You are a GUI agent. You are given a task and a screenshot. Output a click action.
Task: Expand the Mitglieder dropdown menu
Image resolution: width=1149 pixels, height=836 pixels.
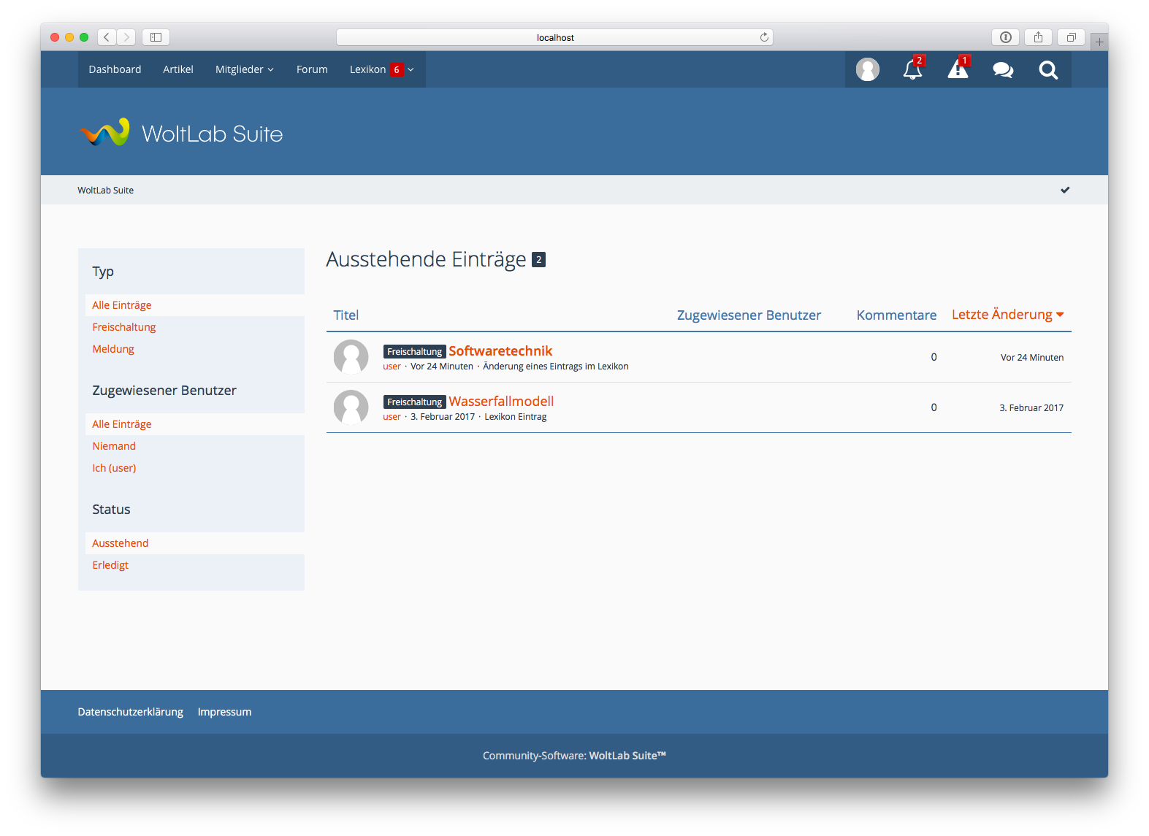244,69
